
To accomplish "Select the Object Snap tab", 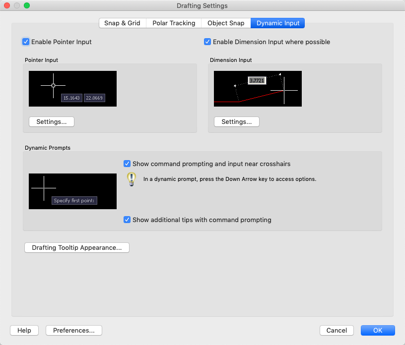I will [226, 23].
